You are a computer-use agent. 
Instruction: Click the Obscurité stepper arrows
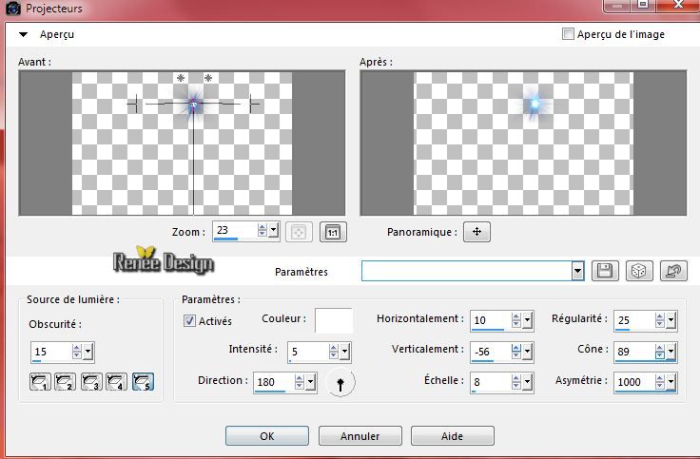77,352
